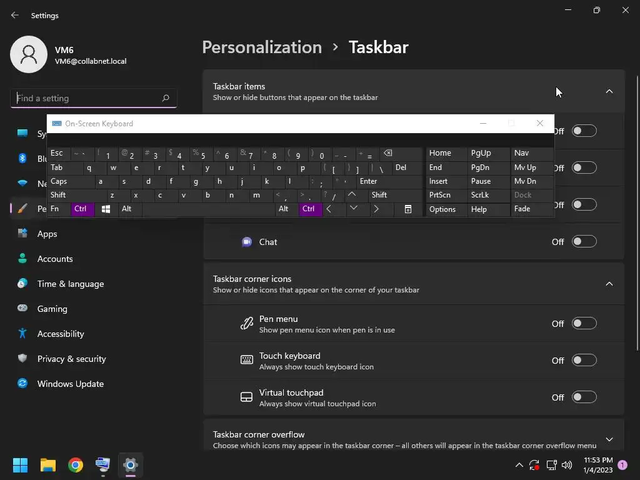Viewport: 640px width, 480px height.
Task: Open File Explorer from the taskbar
Action: (x=47, y=465)
